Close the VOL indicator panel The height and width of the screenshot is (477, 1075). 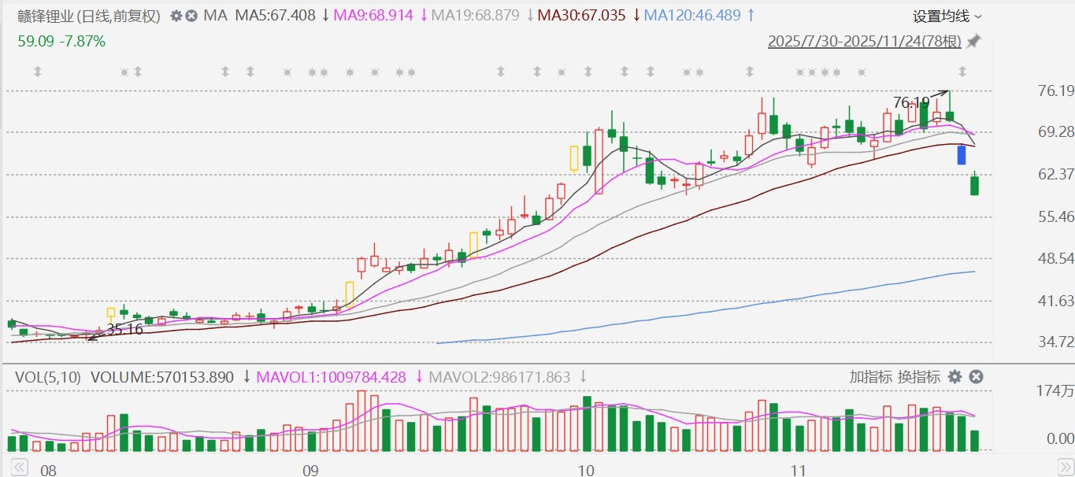tap(976, 377)
